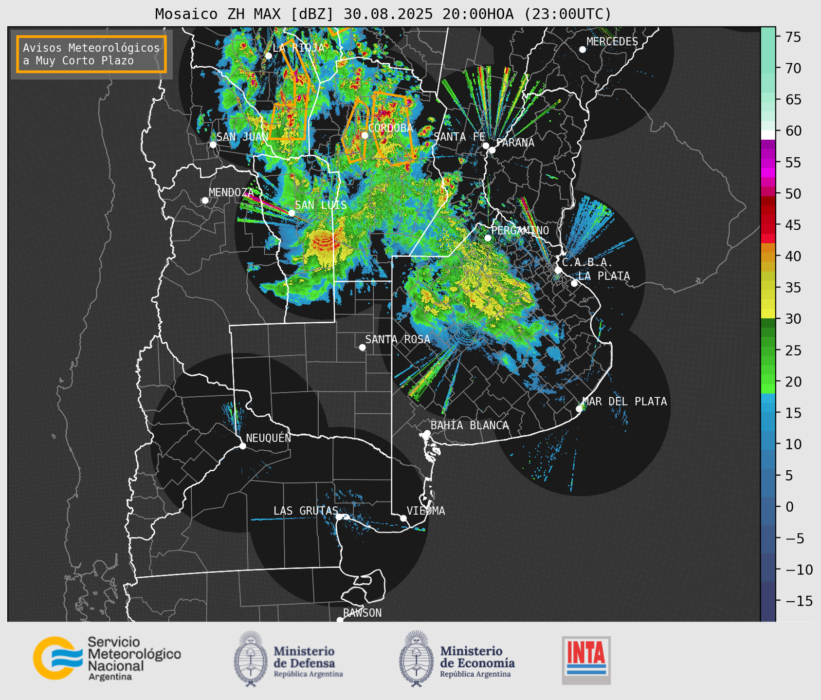Click the LAS GRUTAS city label
Screen dimensions: 821x700
coord(306,511)
